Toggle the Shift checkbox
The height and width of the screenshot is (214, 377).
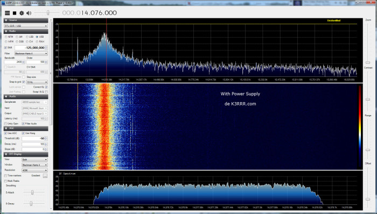tap(6, 48)
